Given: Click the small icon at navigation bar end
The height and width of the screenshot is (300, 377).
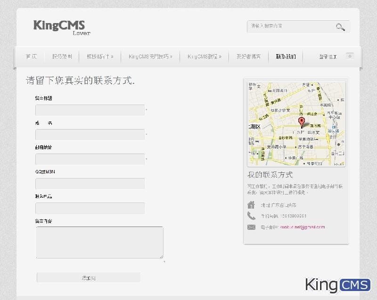Looking at the screenshot, I should coord(350,56).
